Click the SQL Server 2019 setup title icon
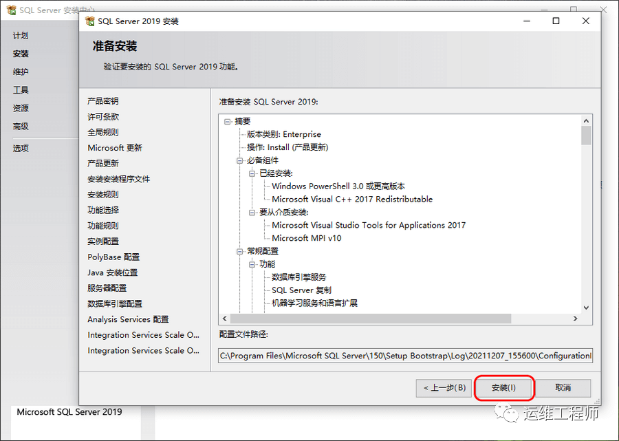The image size is (619, 441). [90, 21]
